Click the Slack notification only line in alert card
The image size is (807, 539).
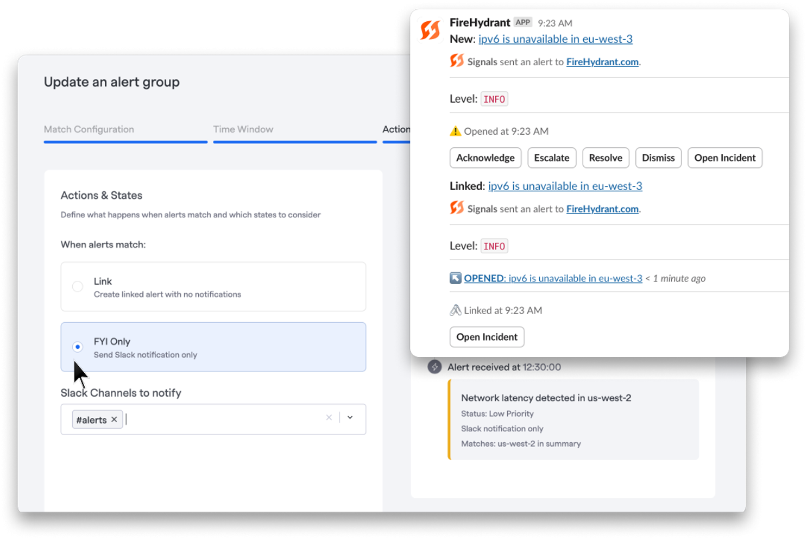click(x=502, y=429)
